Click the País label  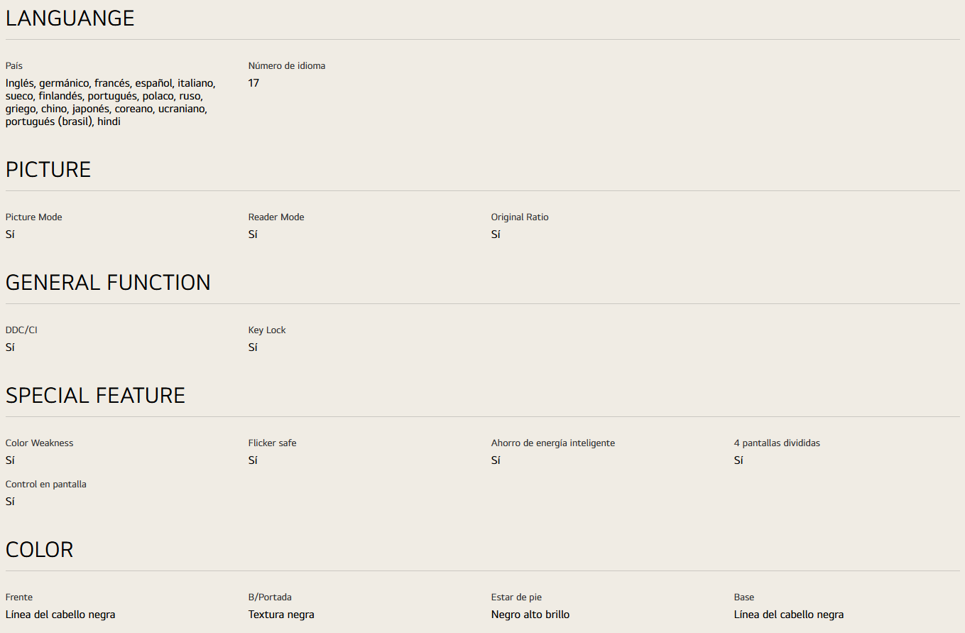[x=14, y=66]
